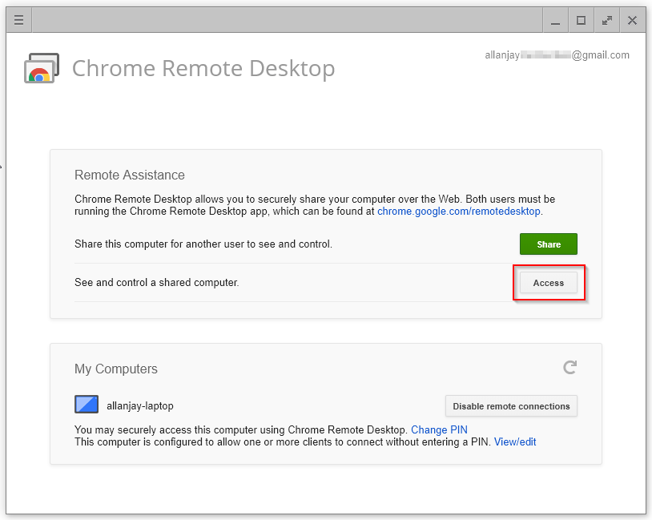Click the Access button

(549, 283)
